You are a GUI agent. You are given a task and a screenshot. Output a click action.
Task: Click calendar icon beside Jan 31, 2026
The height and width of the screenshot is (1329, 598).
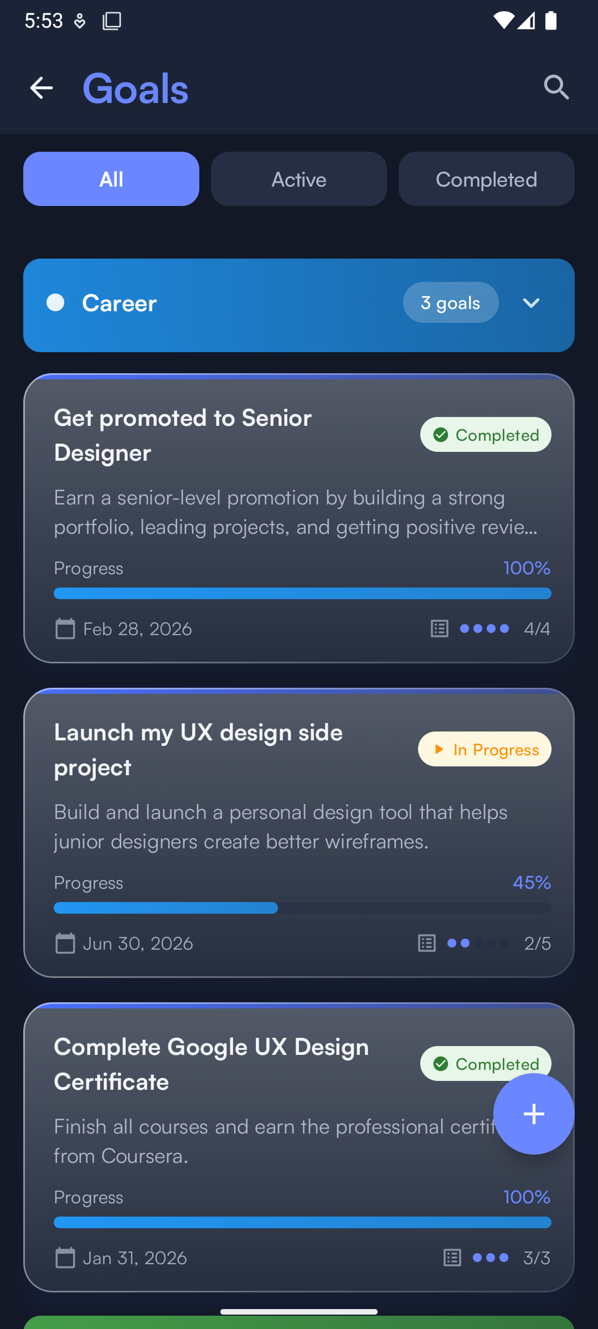(65, 1258)
